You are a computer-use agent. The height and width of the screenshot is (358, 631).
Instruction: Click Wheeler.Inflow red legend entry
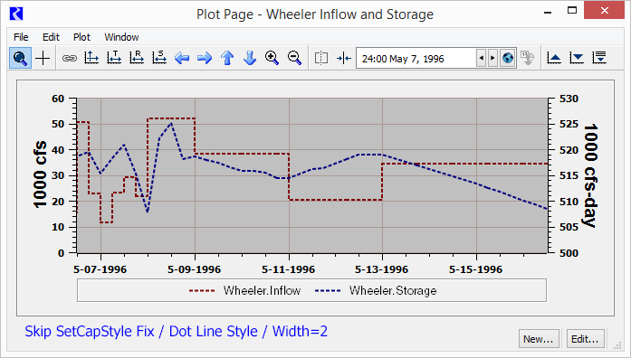[x=244, y=290]
